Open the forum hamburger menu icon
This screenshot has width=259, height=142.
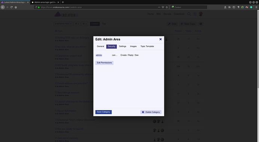pyautogui.click(x=195, y=14)
